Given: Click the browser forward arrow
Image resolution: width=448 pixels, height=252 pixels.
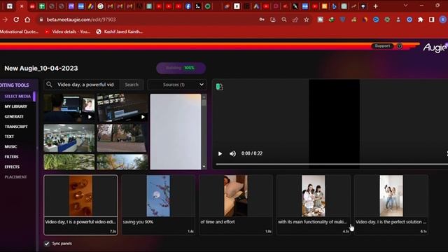Looking at the screenshot, I should [5, 20].
